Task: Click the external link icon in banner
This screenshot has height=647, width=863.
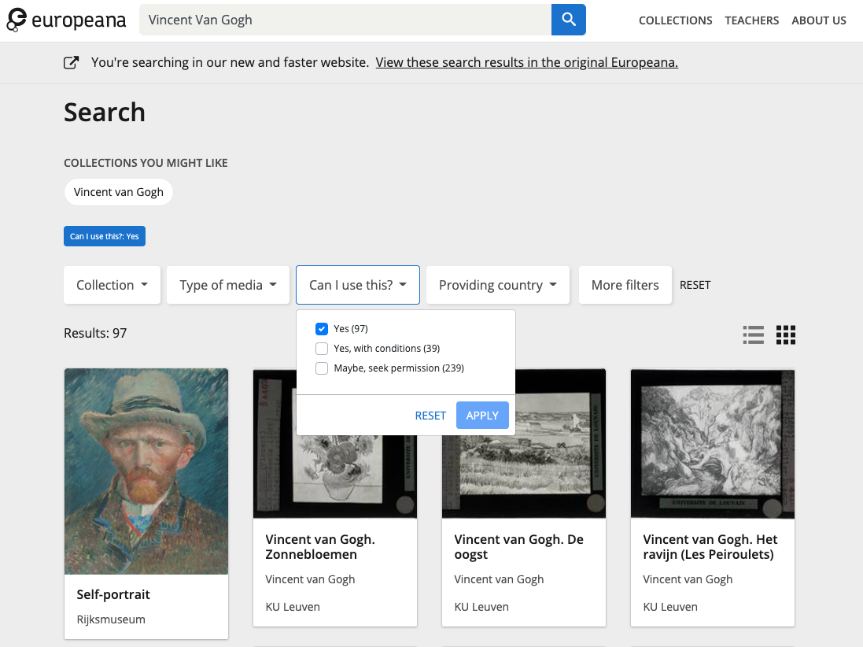Action: coord(71,62)
